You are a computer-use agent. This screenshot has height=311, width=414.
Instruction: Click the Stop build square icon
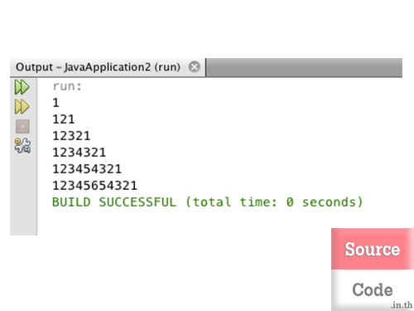tap(22, 127)
